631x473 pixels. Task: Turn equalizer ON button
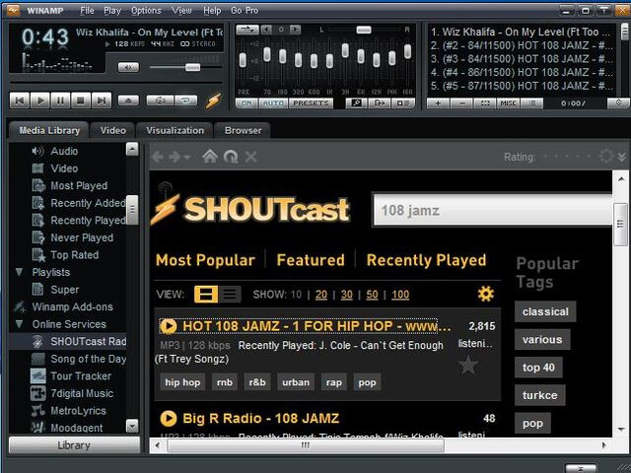pyautogui.click(x=246, y=103)
